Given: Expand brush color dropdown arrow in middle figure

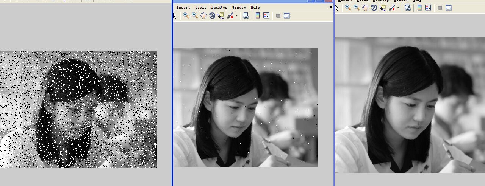Looking at the screenshot, I should 236,15.
